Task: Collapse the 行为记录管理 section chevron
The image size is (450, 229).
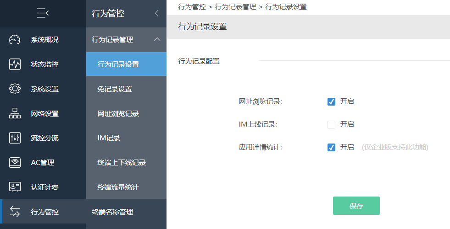Action: coord(157,39)
